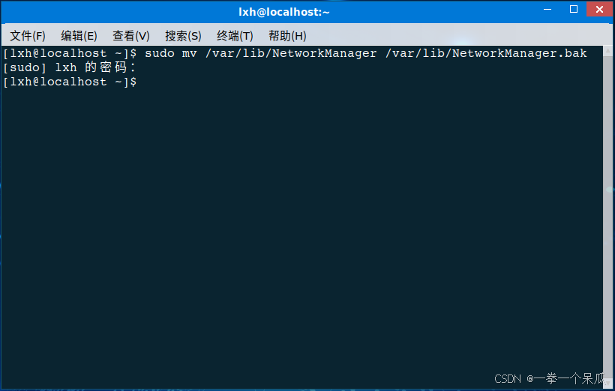615x391 pixels.
Task: Open the 帮助(H) menu
Action: [x=287, y=36]
